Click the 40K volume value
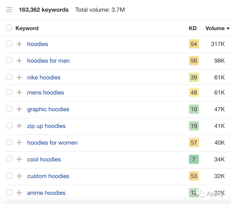 220,143
